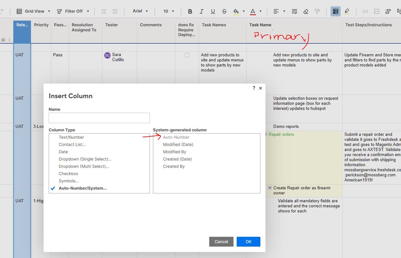
Task: Click the format painter icon
Action: [x=317, y=11]
